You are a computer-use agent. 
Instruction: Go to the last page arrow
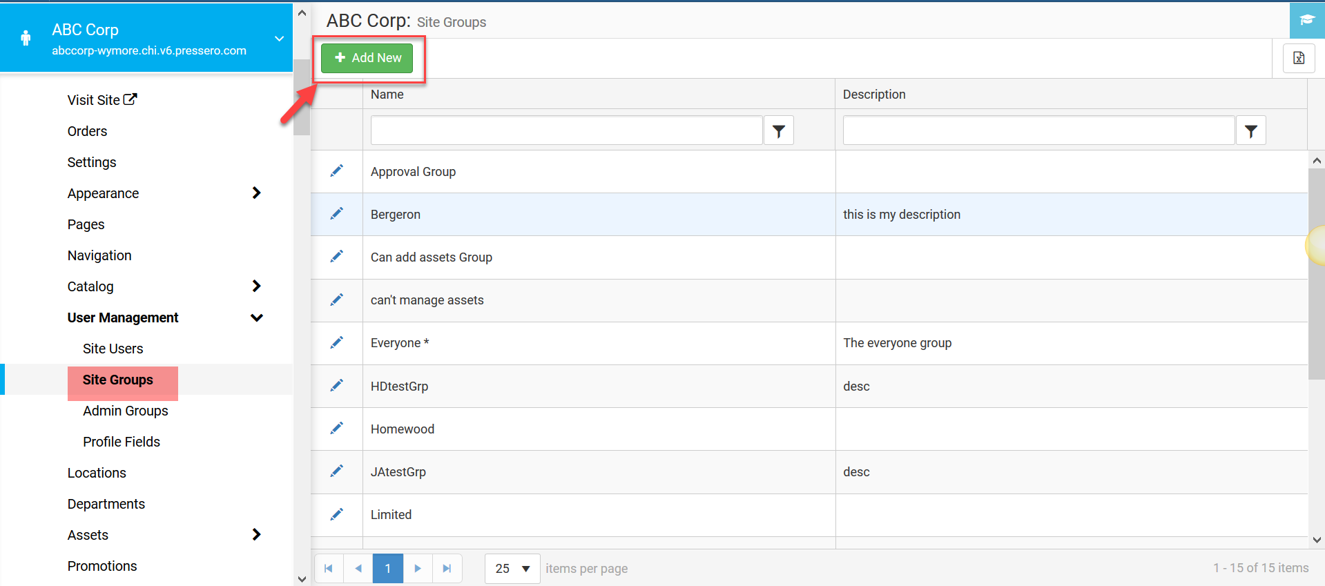447,568
